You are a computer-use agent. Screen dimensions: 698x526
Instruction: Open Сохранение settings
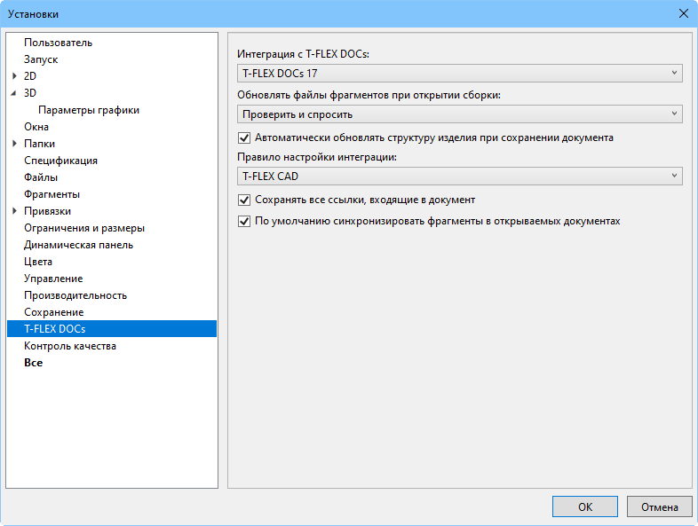tap(54, 312)
